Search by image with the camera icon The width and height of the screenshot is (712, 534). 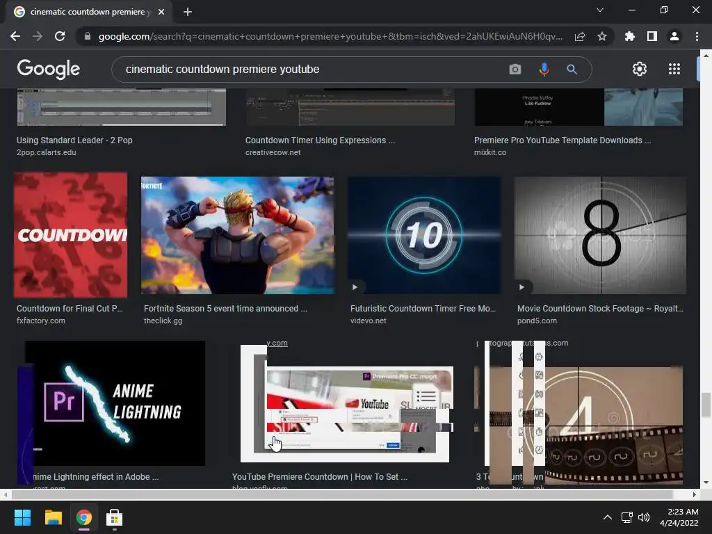coord(515,70)
